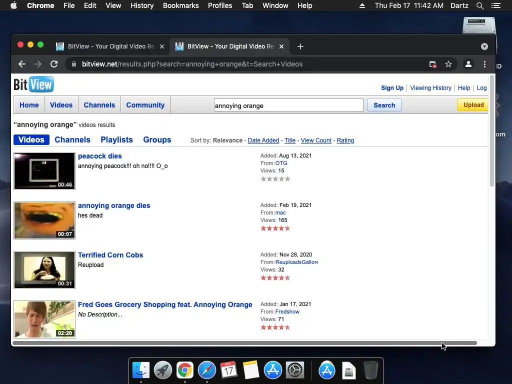Visit uploader mac's channel
Viewport: 512px width, 384px height.
280,212
